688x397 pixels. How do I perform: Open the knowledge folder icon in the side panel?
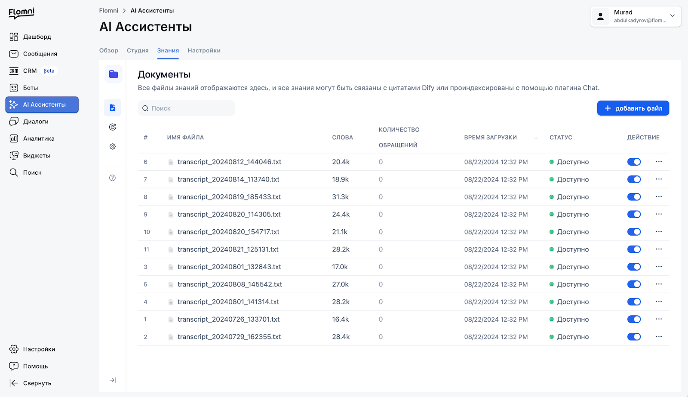(x=114, y=74)
